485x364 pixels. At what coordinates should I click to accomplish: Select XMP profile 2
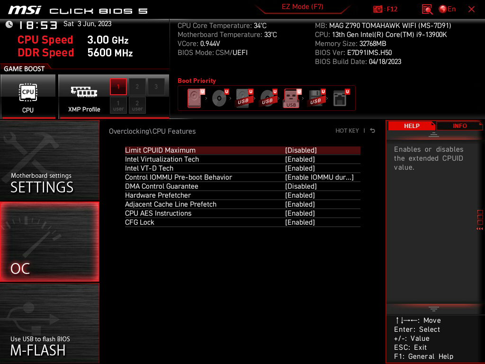coord(137,87)
